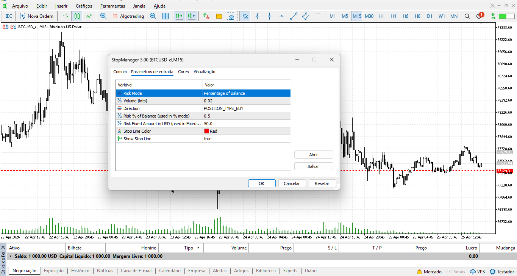Toggle the chart shift icon
517x276 pixels.
191,16
